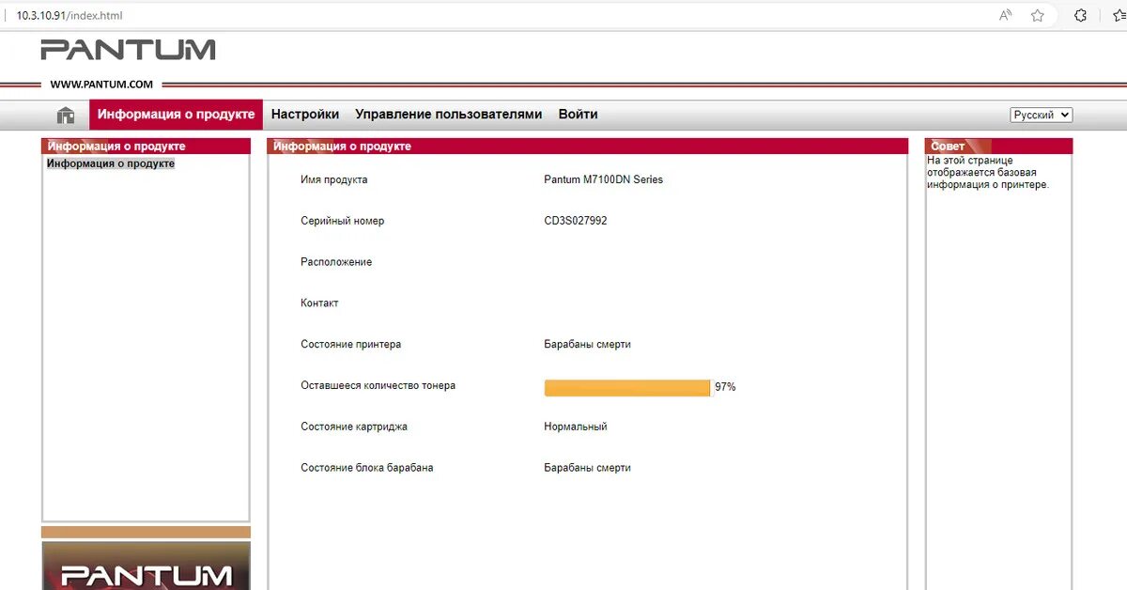Add page to favorites star icon
The height and width of the screenshot is (590, 1127).
point(1038,15)
